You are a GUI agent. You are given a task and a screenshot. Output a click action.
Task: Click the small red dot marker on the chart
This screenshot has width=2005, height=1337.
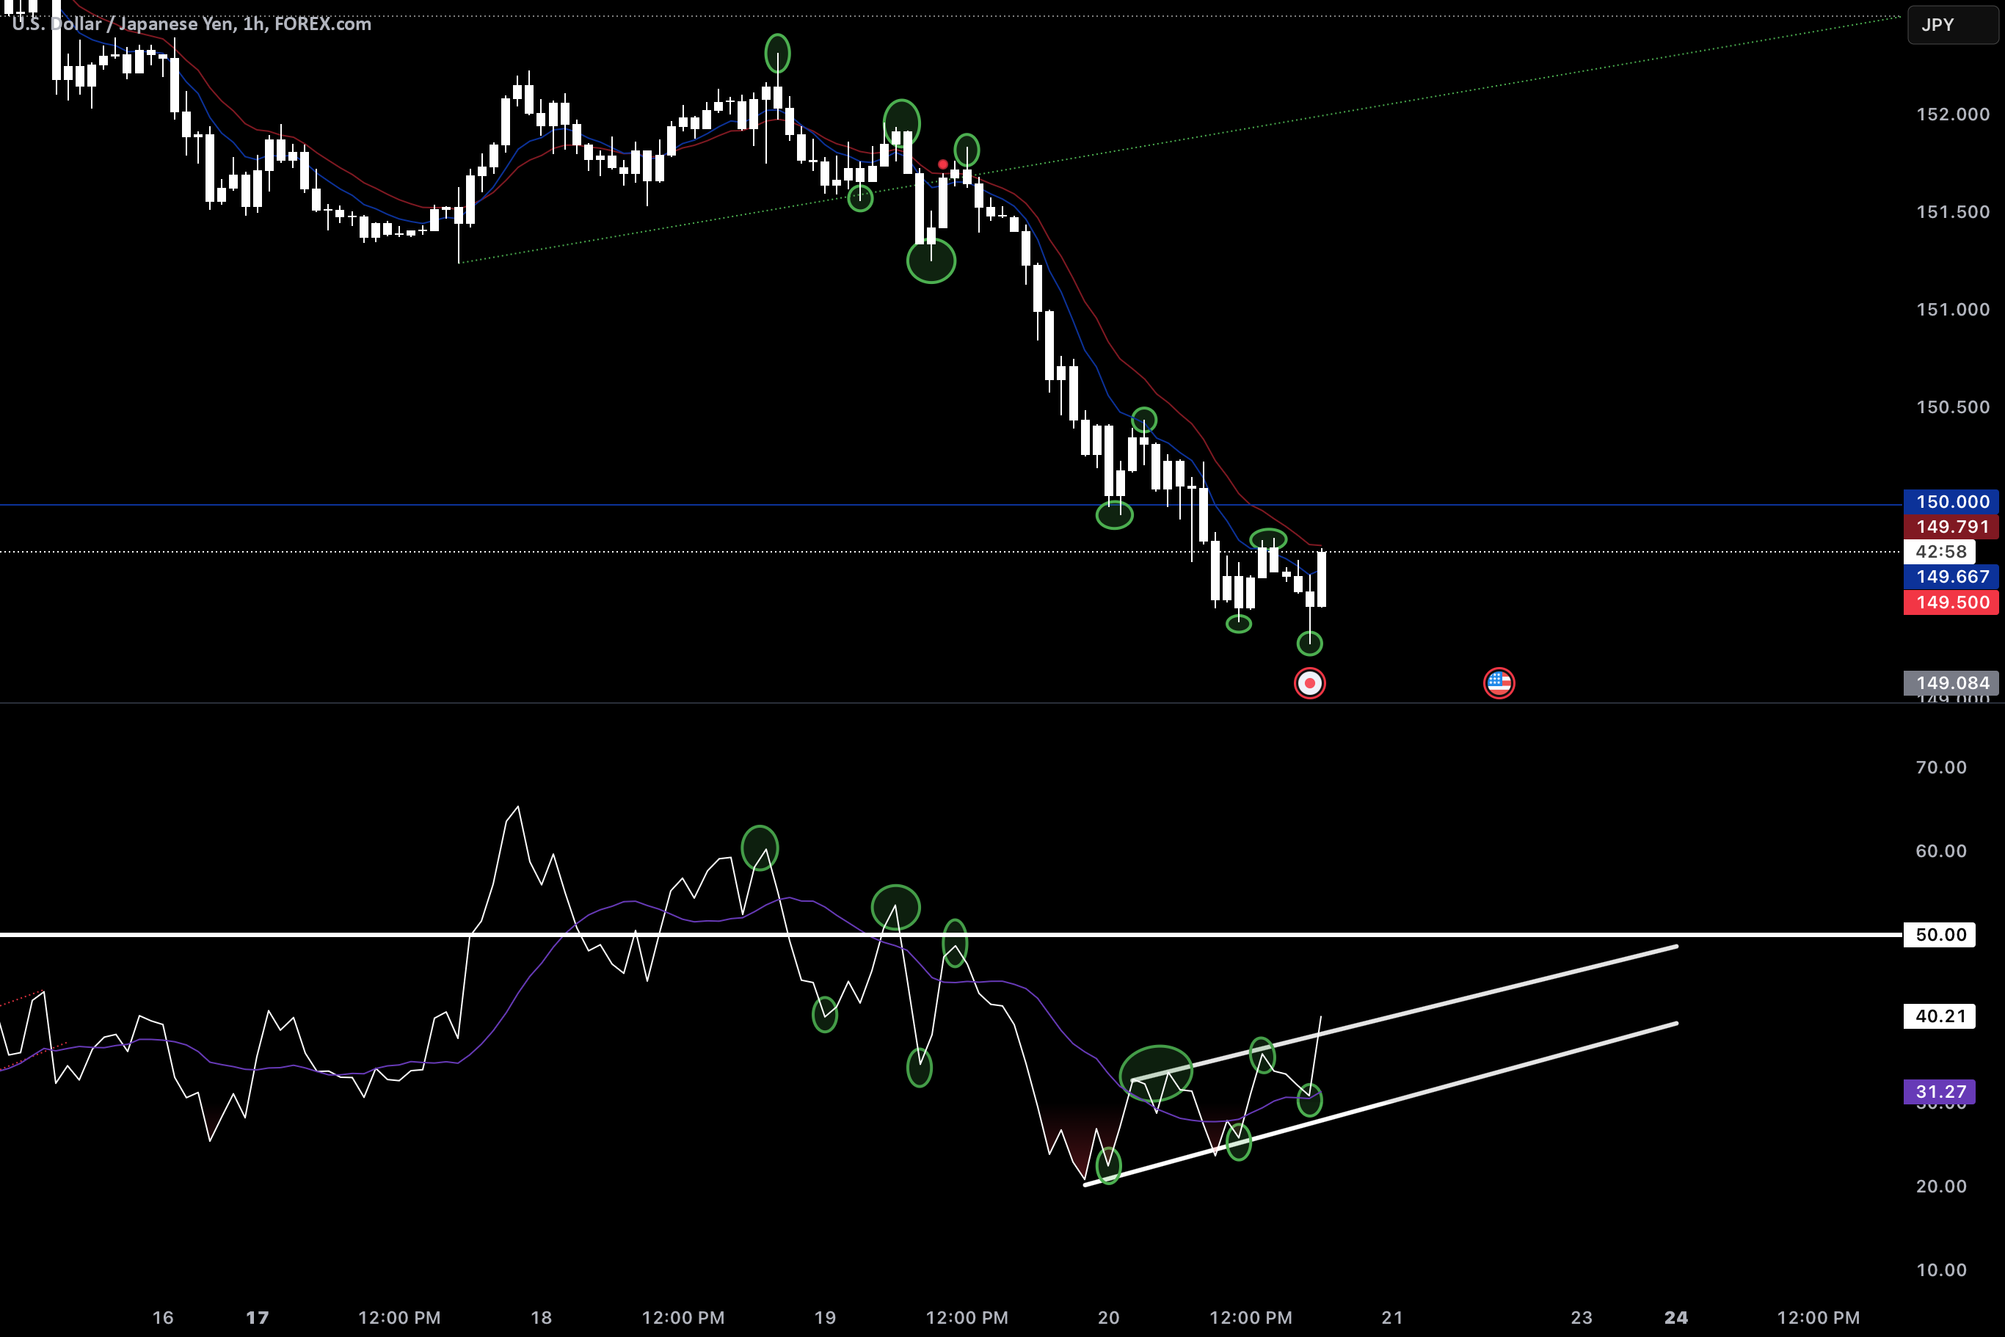[x=942, y=164]
